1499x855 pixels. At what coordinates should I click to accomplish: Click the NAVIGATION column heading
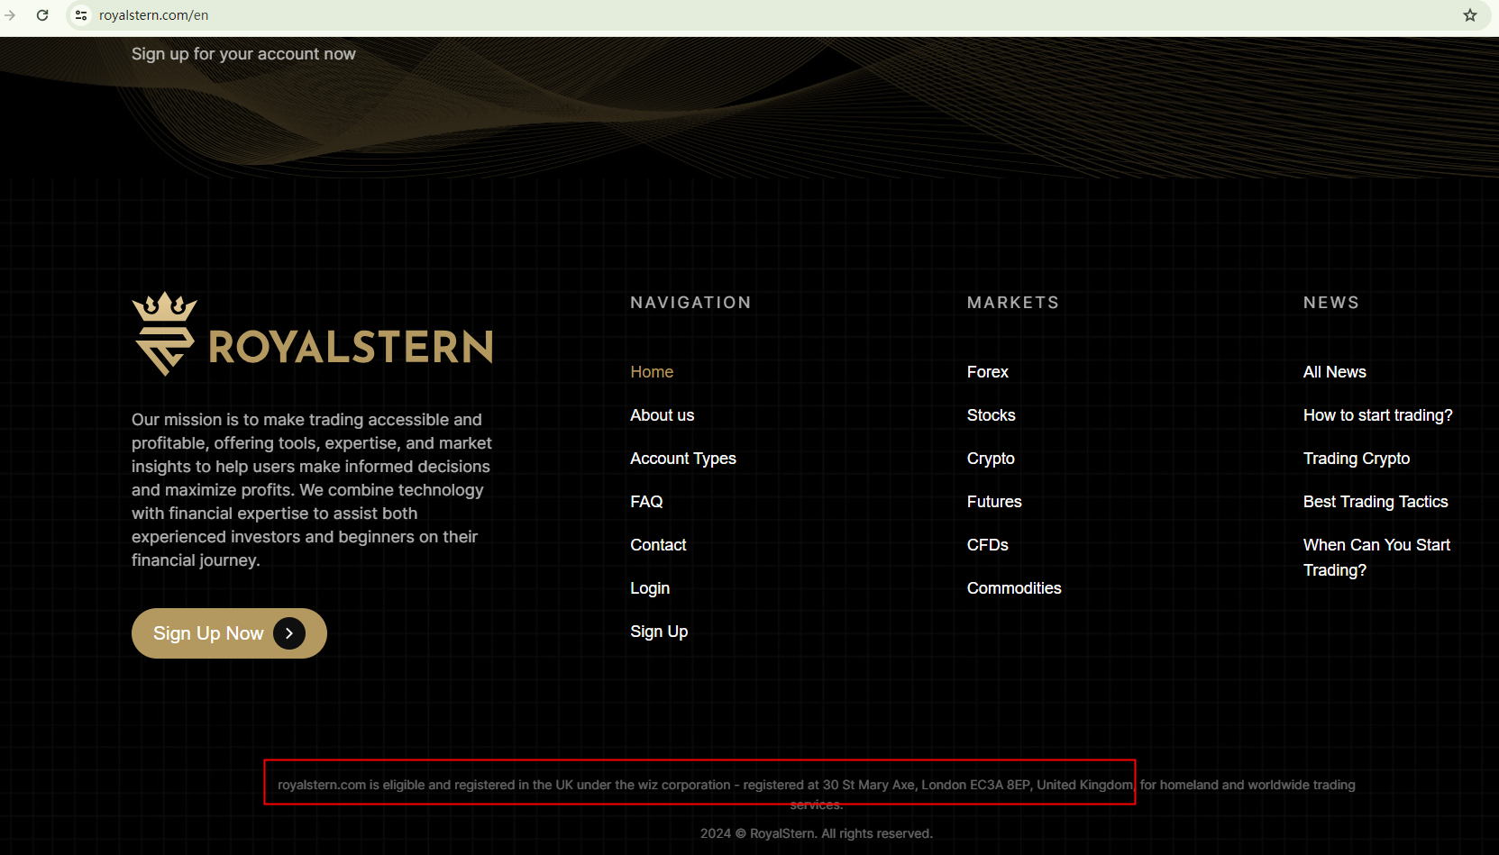[x=690, y=303]
